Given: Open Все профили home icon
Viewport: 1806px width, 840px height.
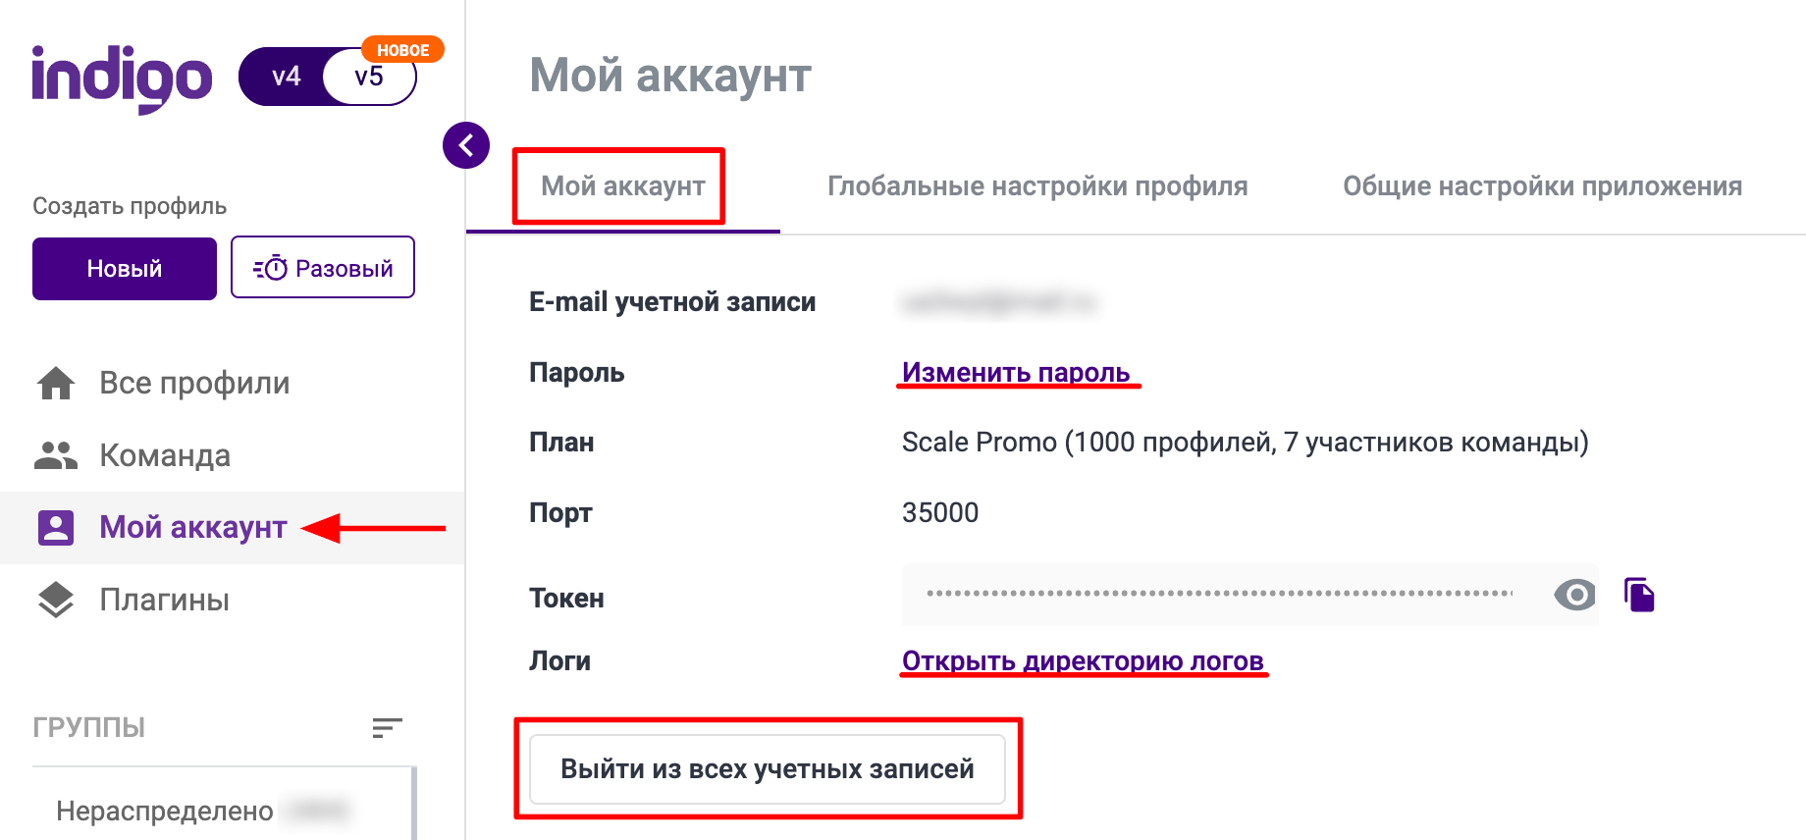Looking at the screenshot, I should 56,383.
